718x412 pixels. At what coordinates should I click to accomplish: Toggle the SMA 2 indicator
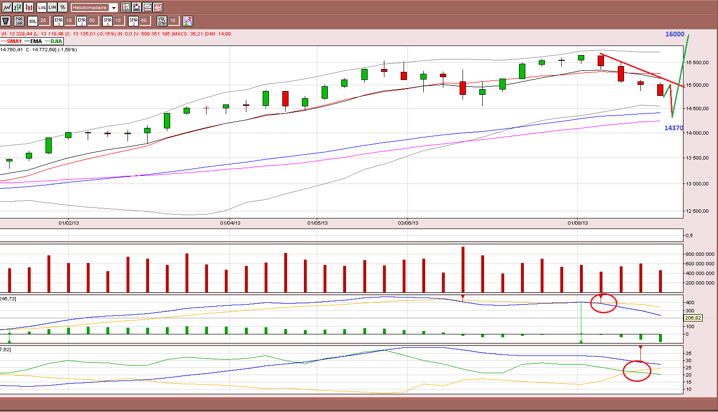tap(133, 21)
